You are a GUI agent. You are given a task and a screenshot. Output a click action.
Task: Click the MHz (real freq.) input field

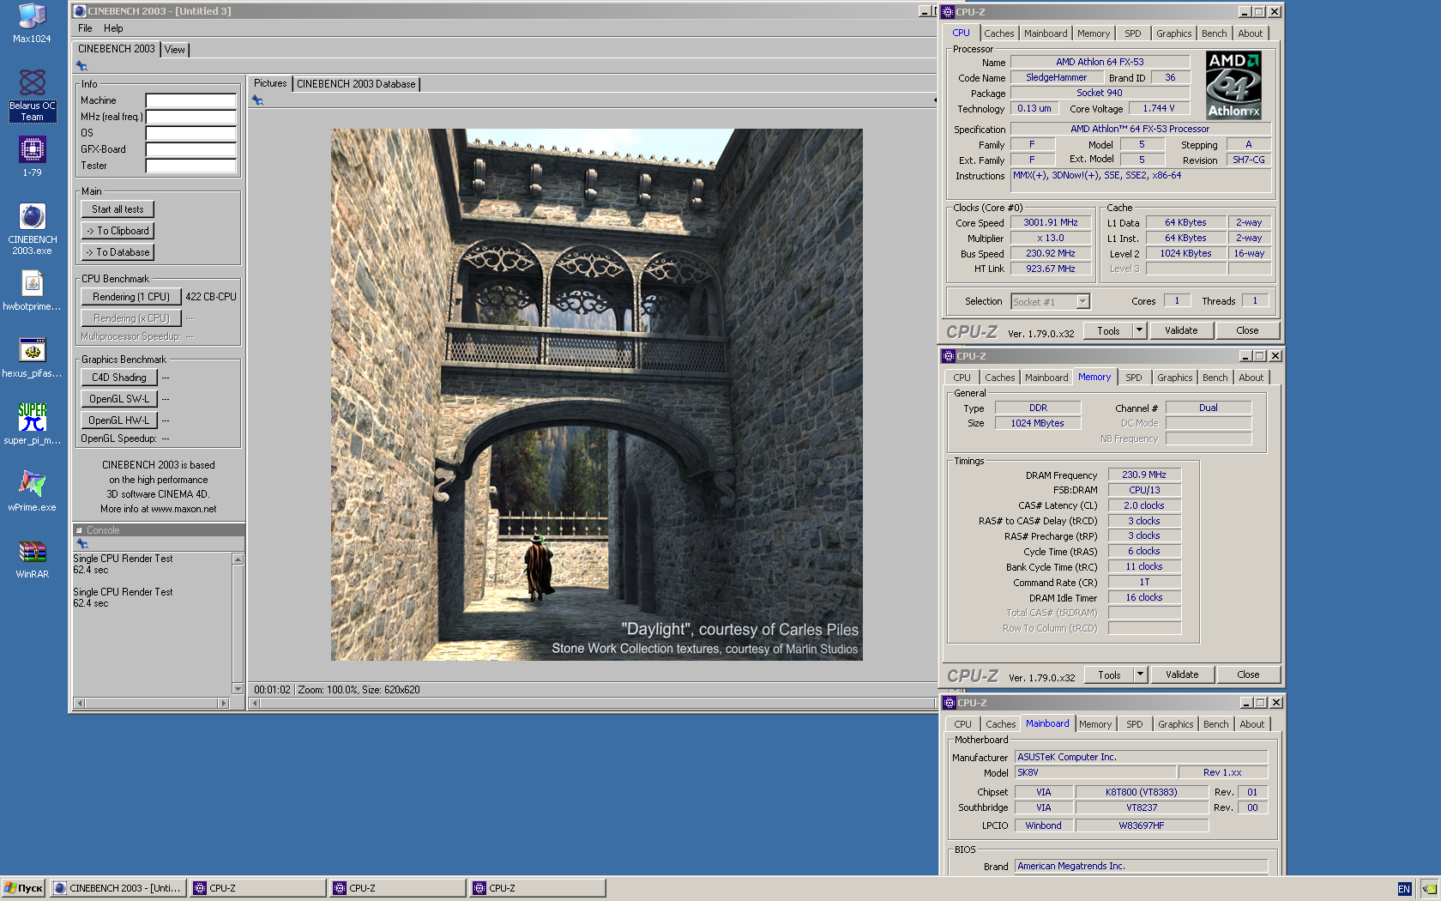coord(190,117)
